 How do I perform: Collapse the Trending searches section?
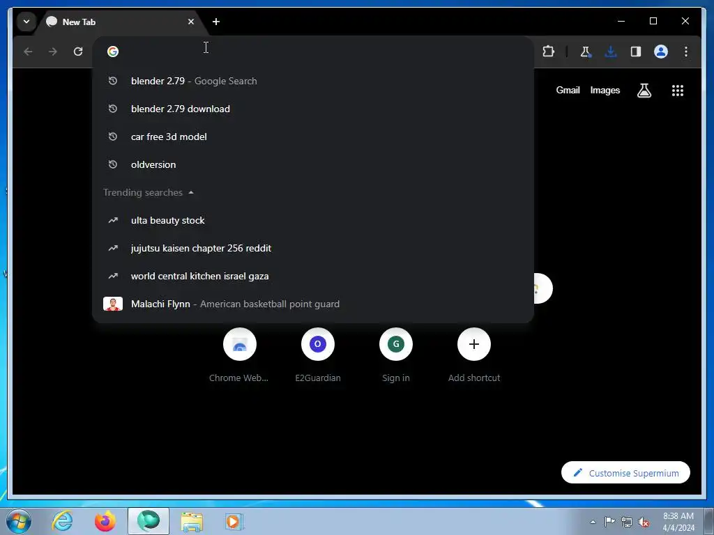tap(149, 192)
